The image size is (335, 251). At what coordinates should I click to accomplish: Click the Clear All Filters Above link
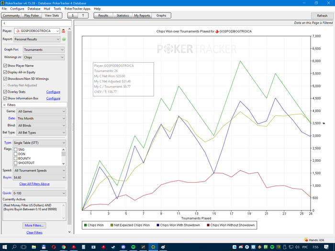(34, 184)
